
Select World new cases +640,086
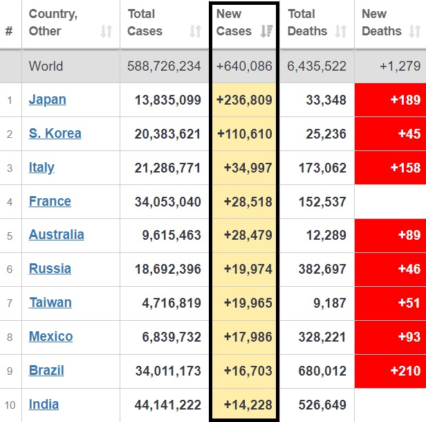(244, 66)
